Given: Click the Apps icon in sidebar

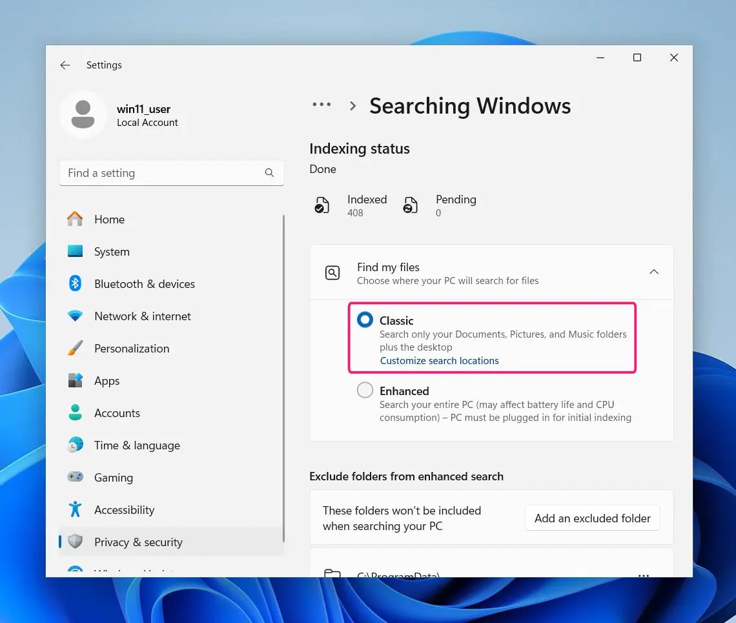Looking at the screenshot, I should [75, 380].
